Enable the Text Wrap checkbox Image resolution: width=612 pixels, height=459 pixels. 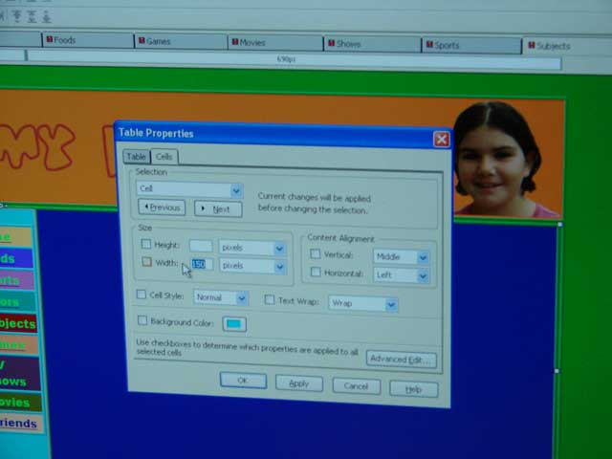tap(270, 300)
